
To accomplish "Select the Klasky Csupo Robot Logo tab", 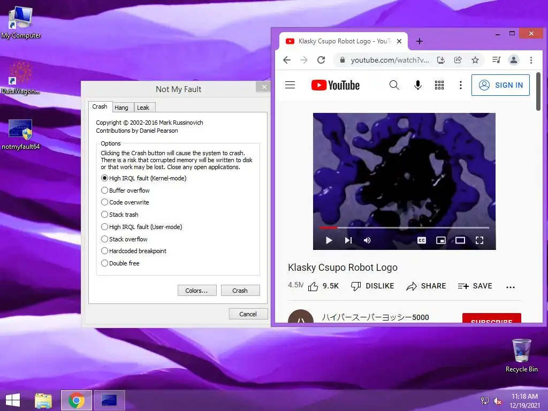I will coord(344,41).
